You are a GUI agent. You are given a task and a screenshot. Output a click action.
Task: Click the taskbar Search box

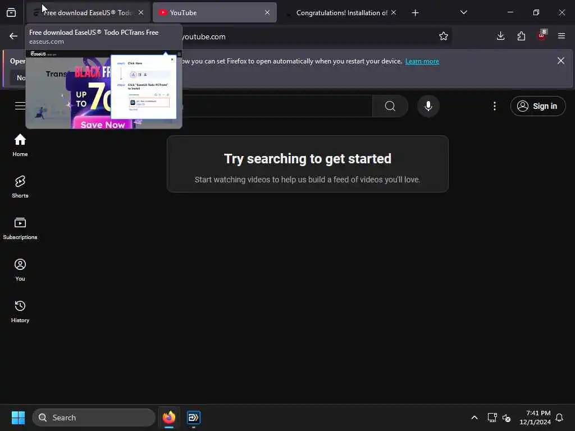[x=94, y=418]
